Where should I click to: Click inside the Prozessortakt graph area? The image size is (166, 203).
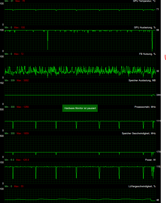[80, 120]
